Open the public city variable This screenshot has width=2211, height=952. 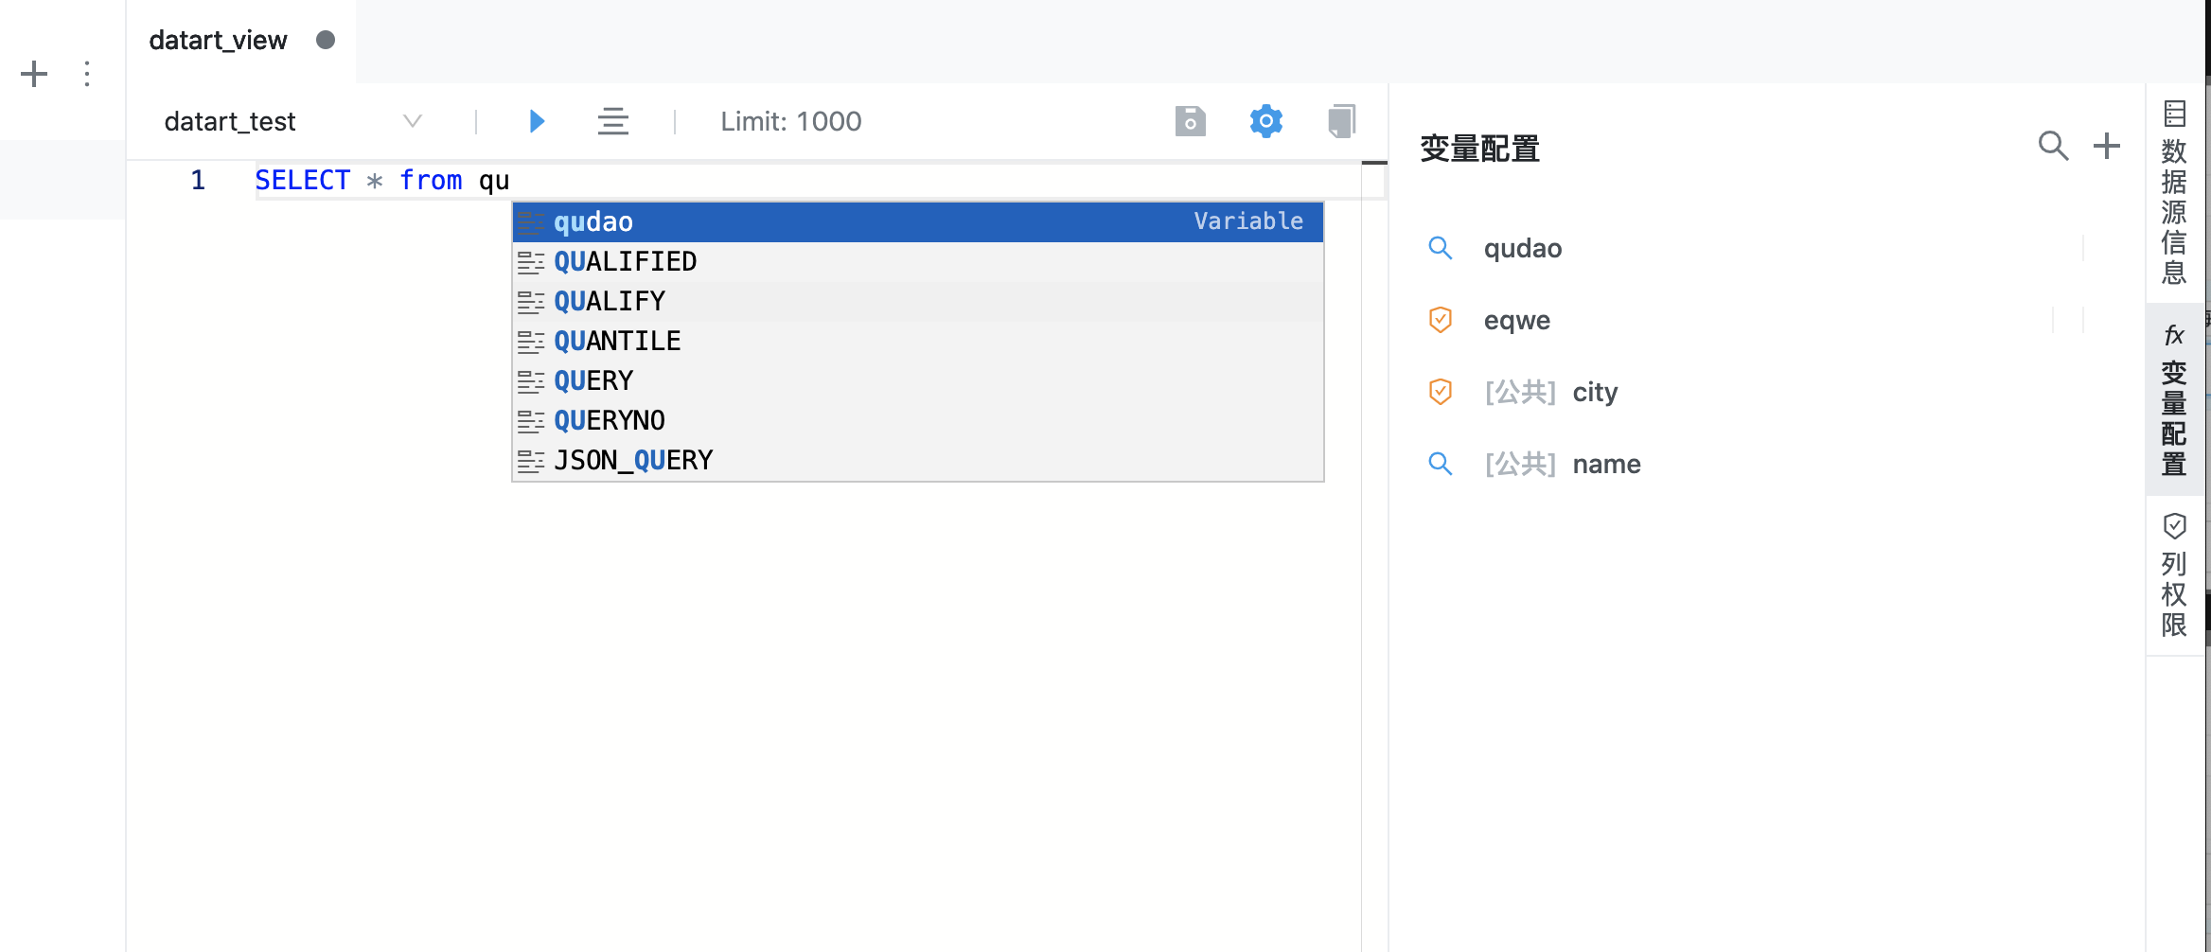(x=1594, y=392)
